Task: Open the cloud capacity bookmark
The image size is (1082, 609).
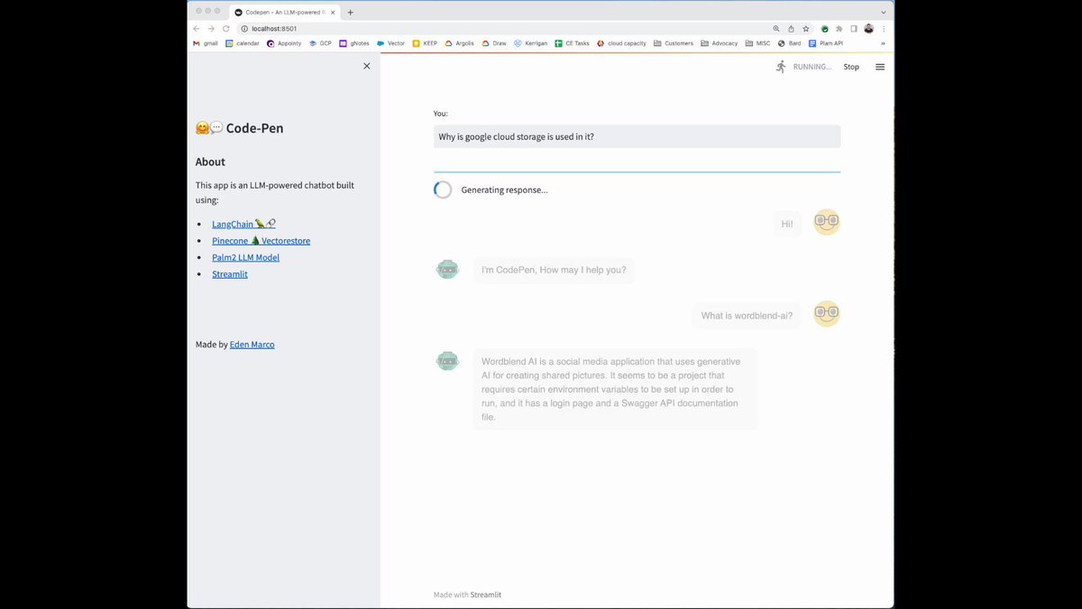Action: [621, 43]
